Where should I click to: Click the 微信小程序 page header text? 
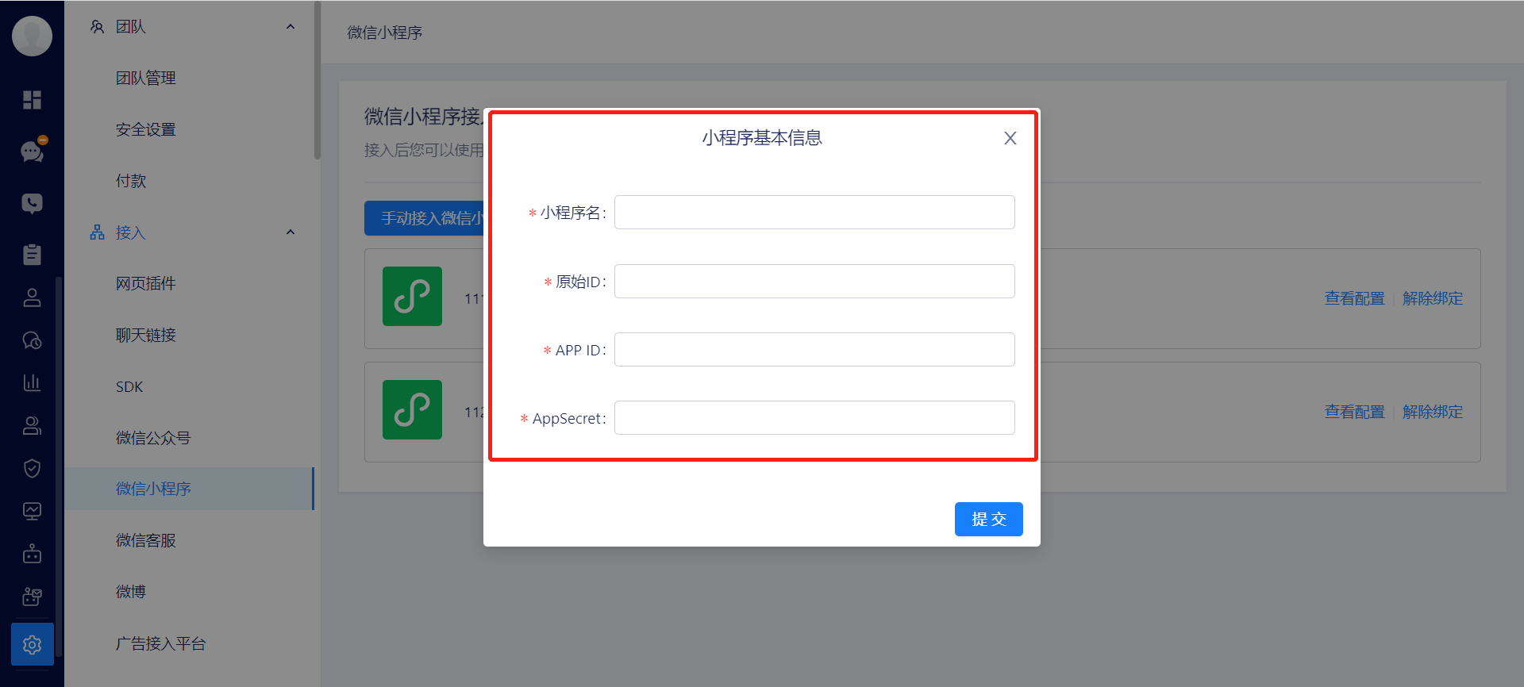[385, 33]
